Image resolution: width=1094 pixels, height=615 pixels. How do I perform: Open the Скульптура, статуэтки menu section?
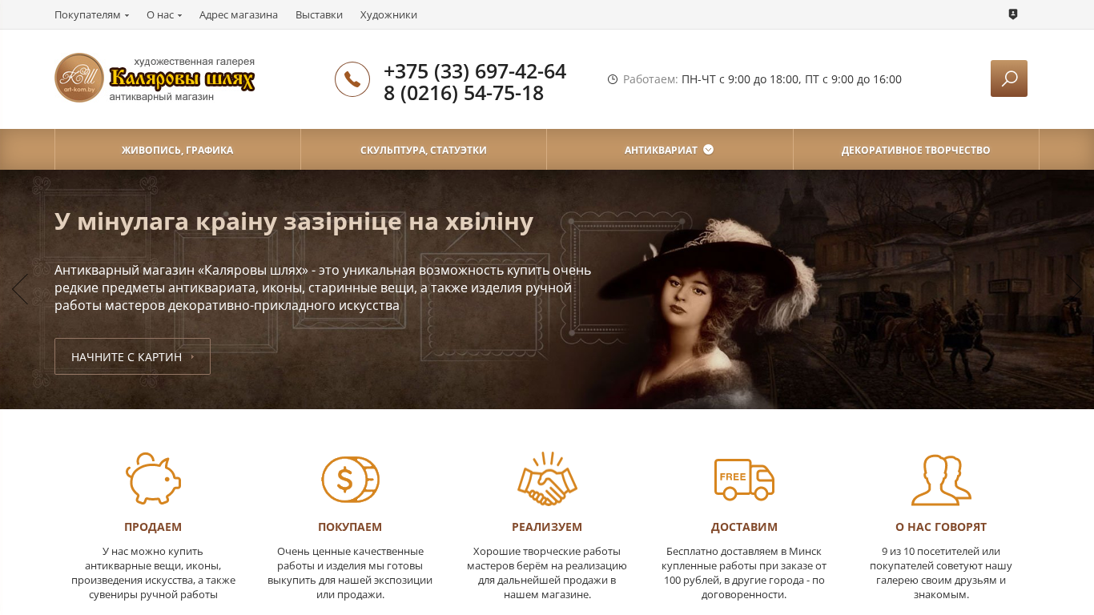coord(424,150)
